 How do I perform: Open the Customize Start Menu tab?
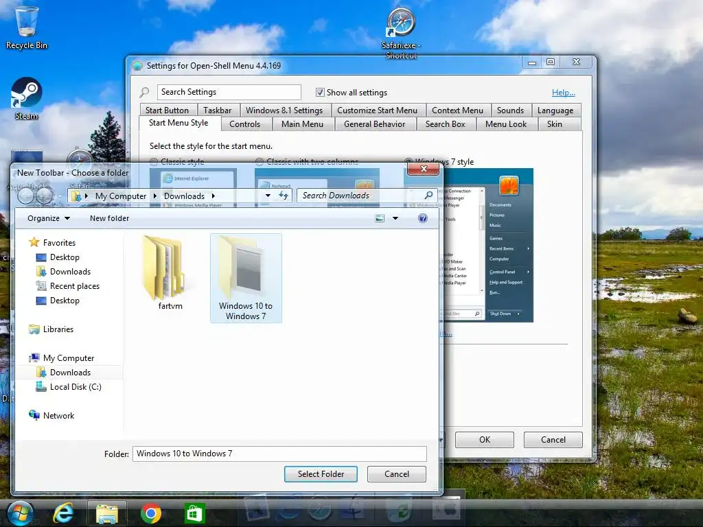tap(377, 110)
